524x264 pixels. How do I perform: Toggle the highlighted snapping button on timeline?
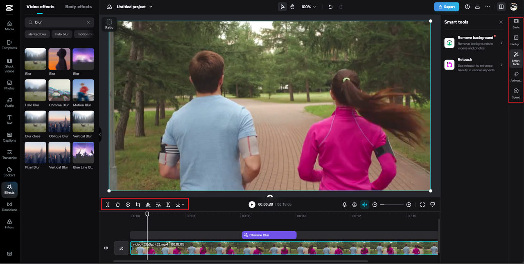pos(364,205)
